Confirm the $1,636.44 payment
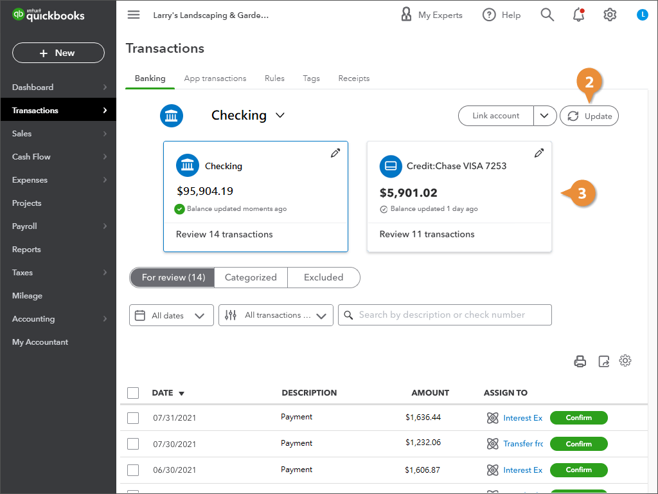This screenshot has width=658, height=494. pyautogui.click(x=578, y=418)
